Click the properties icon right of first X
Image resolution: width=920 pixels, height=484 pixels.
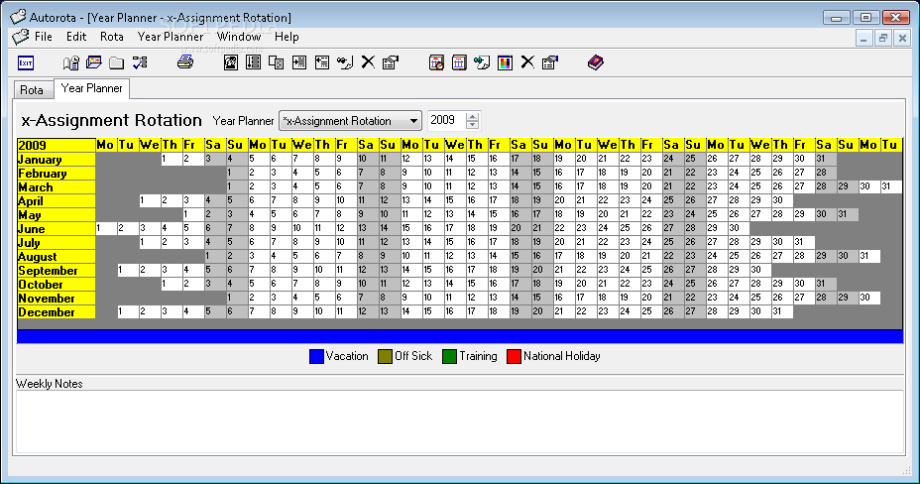[391, 62]
